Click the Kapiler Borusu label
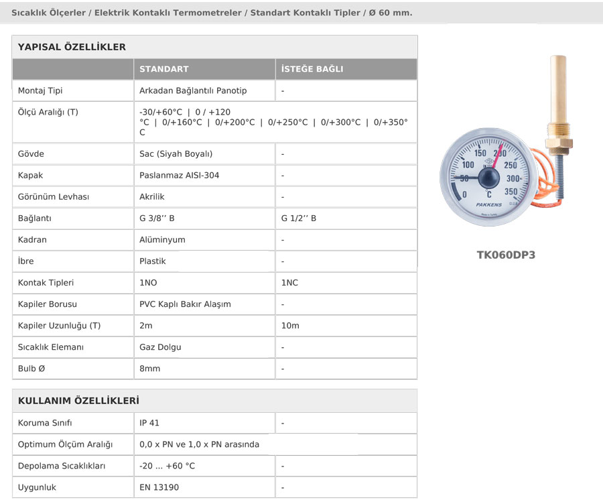The height and width of the screenshot is (504, 603). pos(48,304)
